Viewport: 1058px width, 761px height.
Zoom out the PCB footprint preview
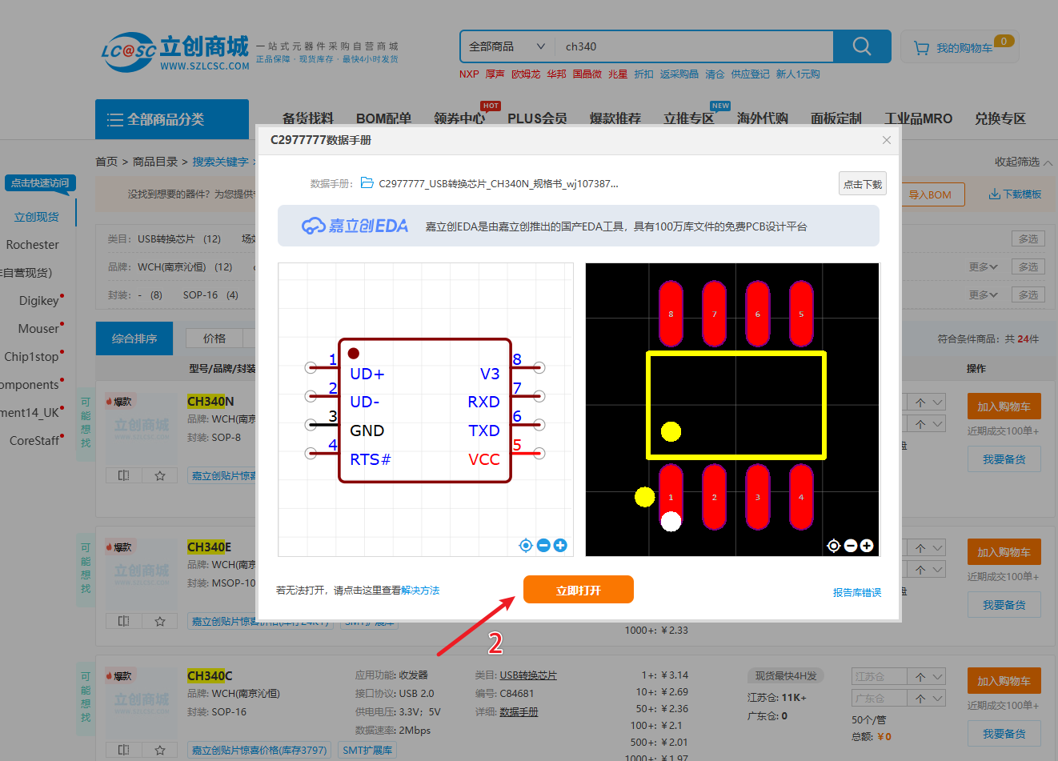point(851,546)
